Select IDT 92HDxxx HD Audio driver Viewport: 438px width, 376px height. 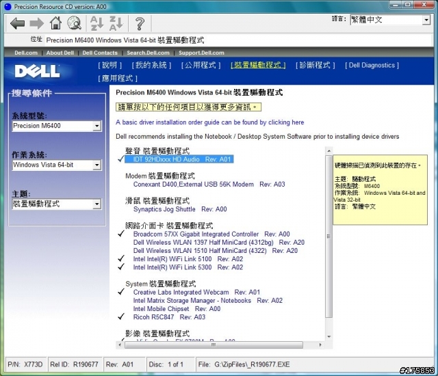click(179, 159)
